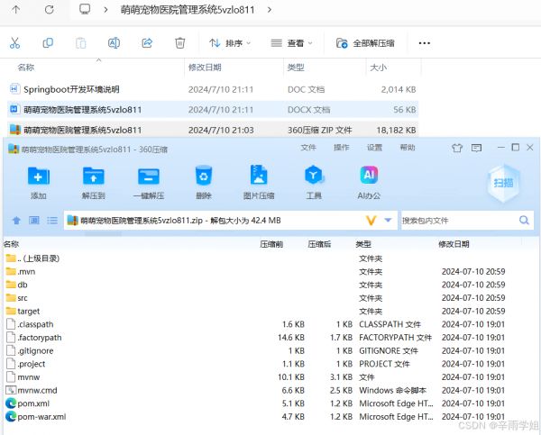Select the .gitignore file
Viewport: 541px width, 435px height.
tap(30, 350)
